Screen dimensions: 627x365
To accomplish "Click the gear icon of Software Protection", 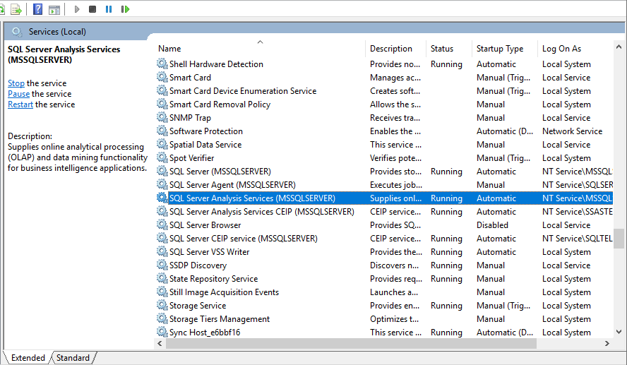I will click(x=162, y=131).
